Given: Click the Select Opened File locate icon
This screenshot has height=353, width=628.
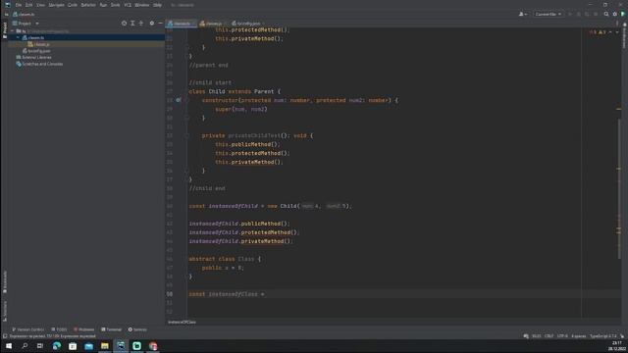Looking at the screenshot, I should (125, 24).
